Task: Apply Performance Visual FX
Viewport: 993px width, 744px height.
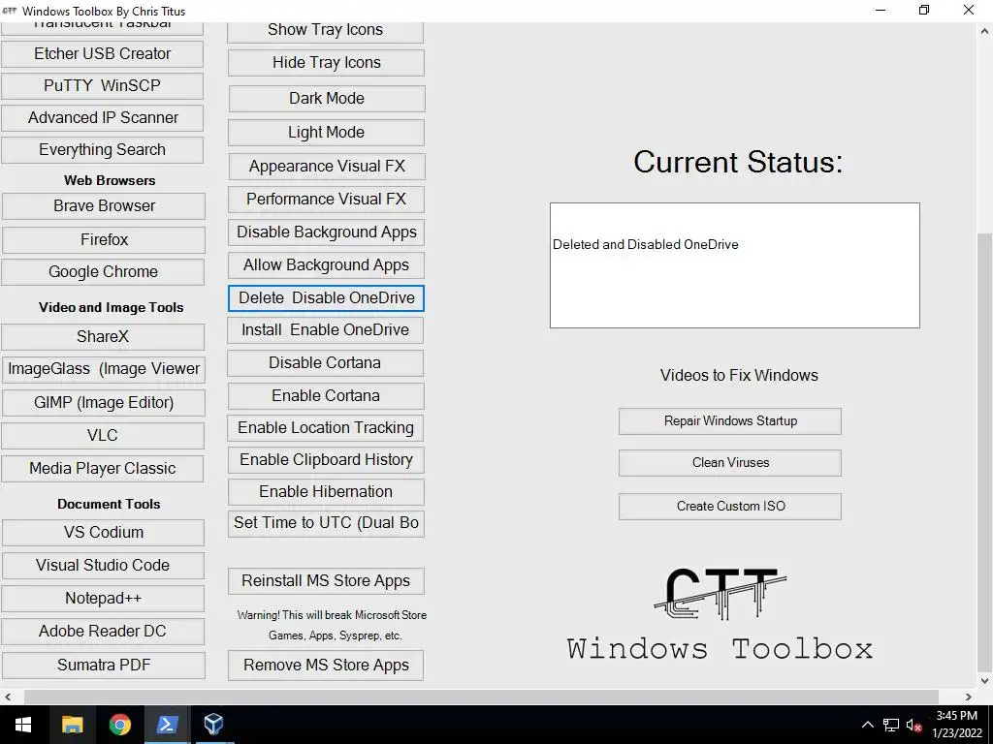Action: (326, 200)
